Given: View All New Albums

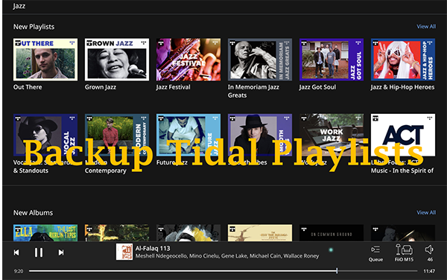Looking at the screenshot, I should [426, 212].
